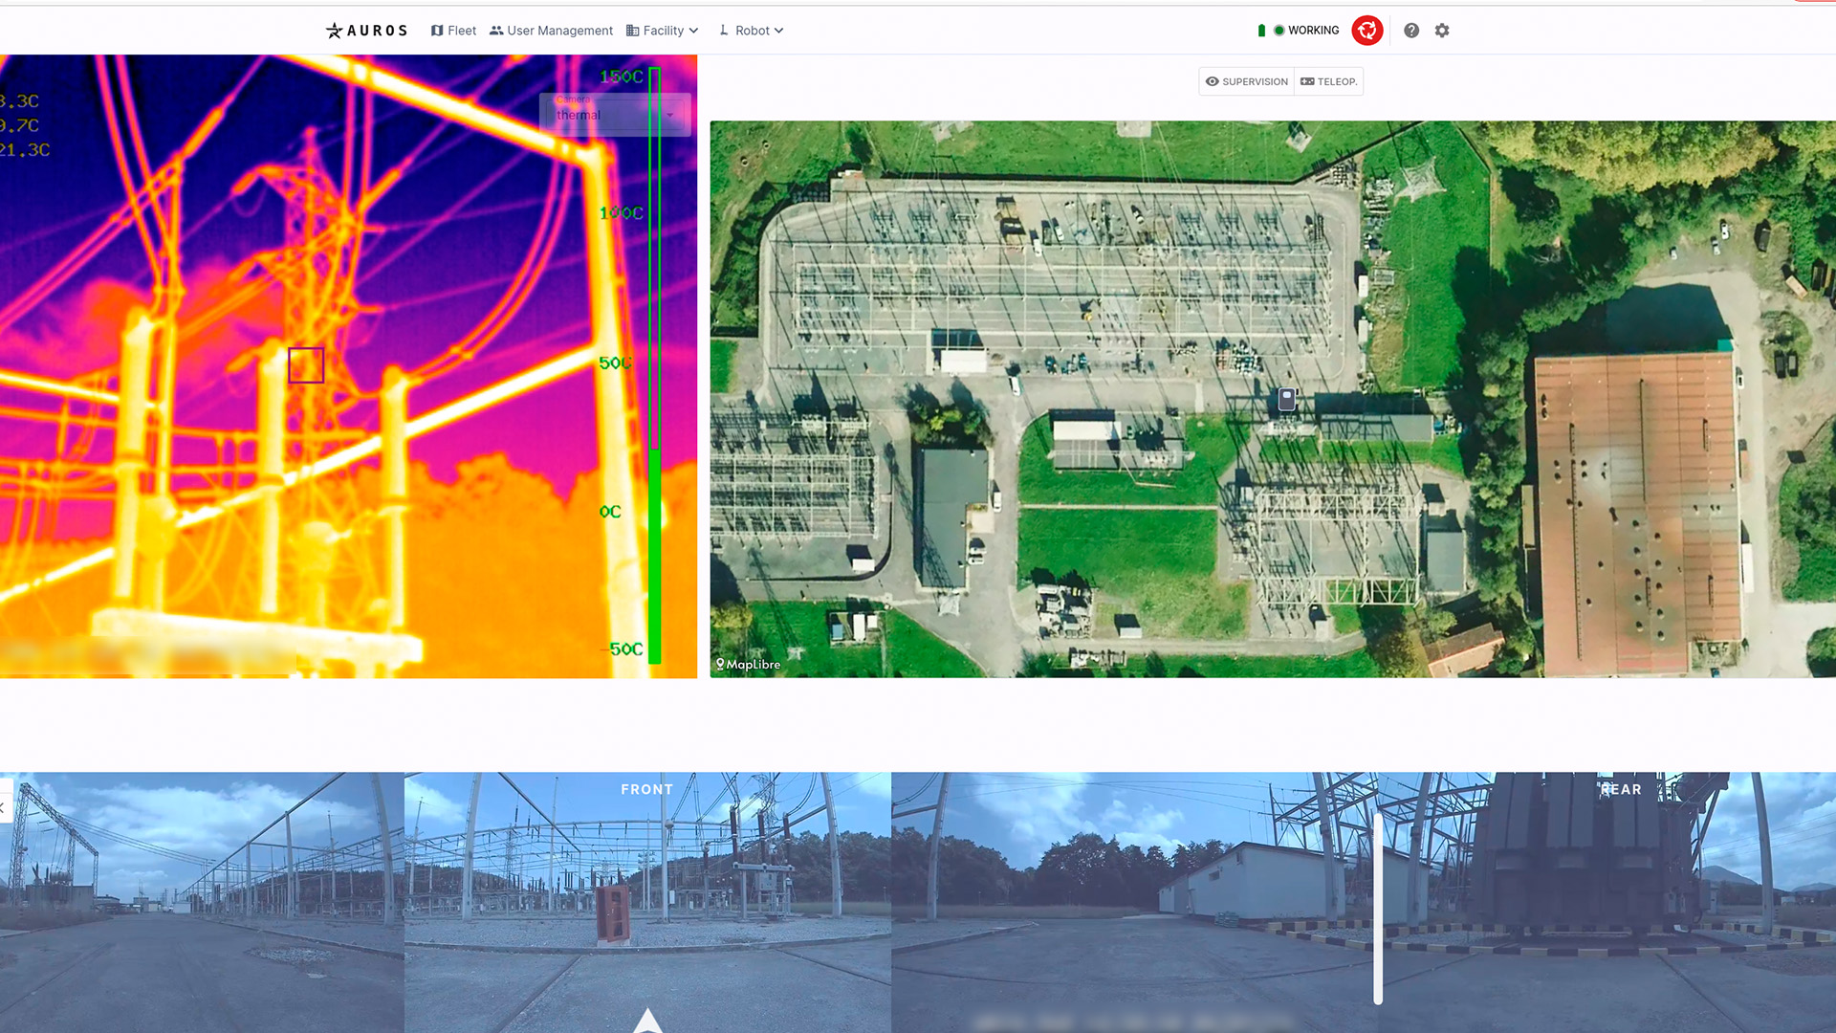The height and width of the screenshot is (1033, 1836).
Task: Click the REAR camera label
Action: [x=1621, y=789]
